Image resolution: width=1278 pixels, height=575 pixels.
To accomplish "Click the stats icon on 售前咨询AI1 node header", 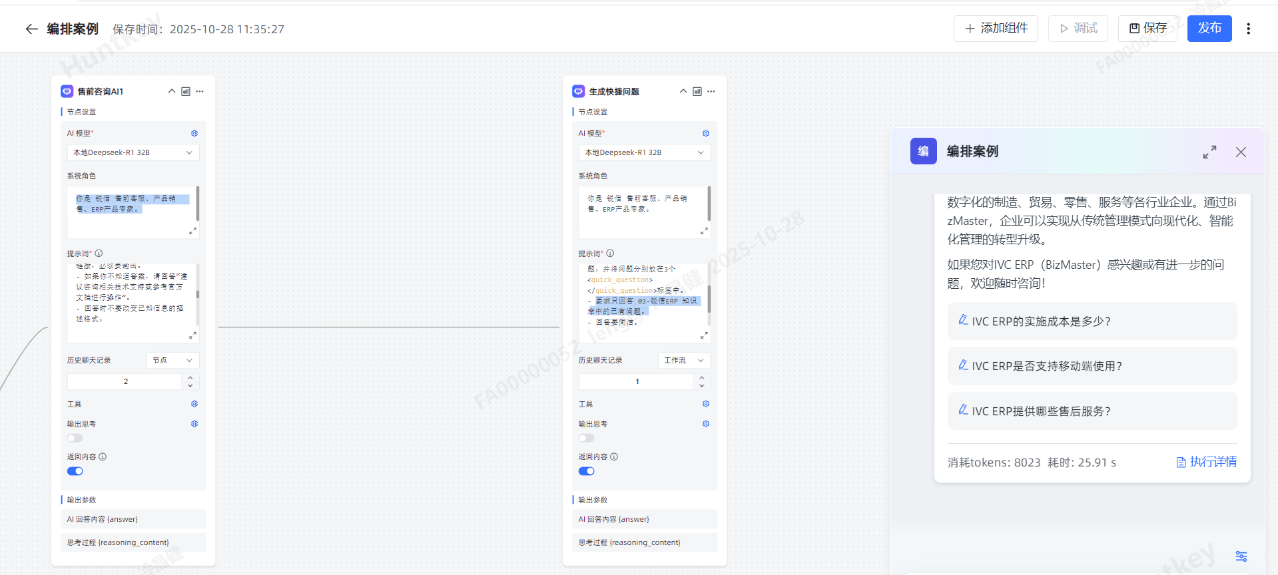I will (186, 91).
